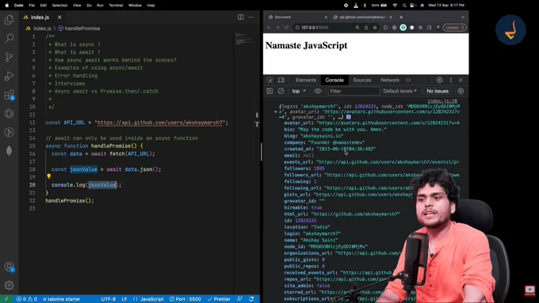The width and height of the screenshot is (539, 303).
Task: Split the editor right
Action: [241, 17]
